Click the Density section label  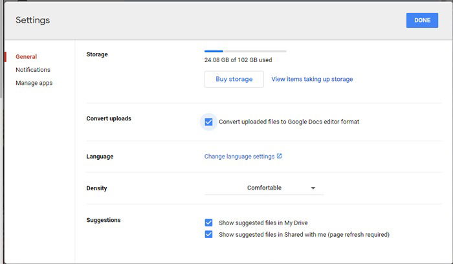coord(96,188)
